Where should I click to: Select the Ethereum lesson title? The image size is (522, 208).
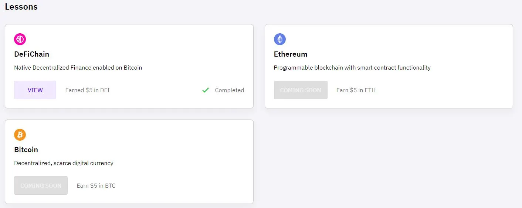291,54
